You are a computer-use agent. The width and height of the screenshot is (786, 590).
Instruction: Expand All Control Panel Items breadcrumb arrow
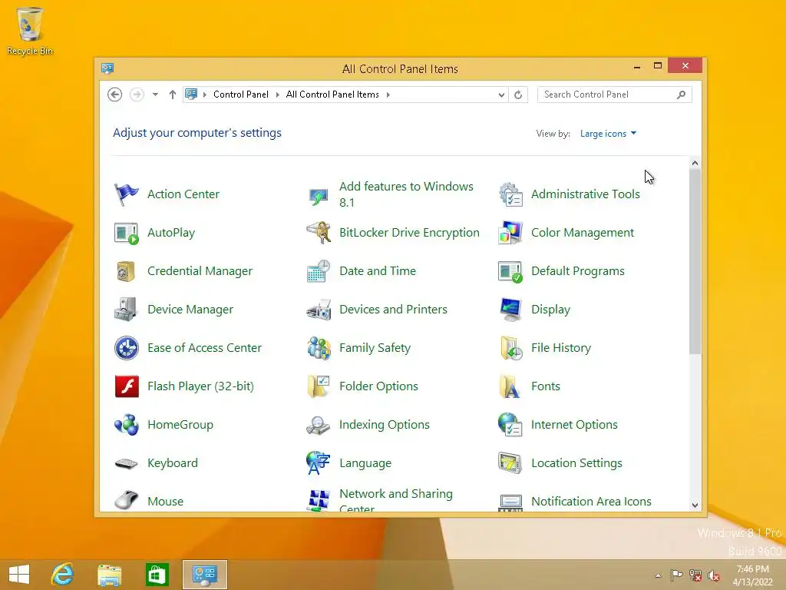coord(388,94)
